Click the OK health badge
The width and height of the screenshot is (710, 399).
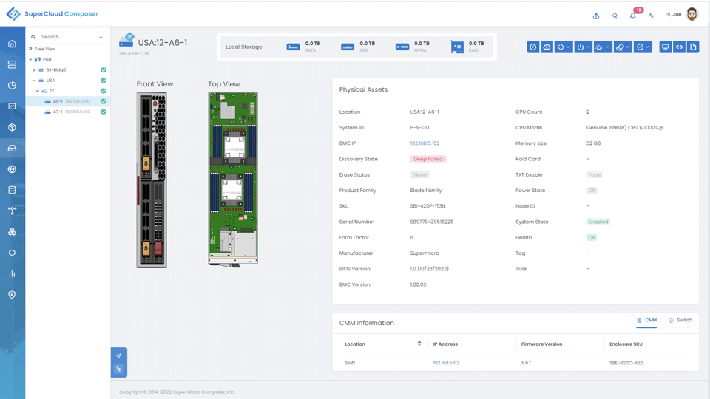592,237
